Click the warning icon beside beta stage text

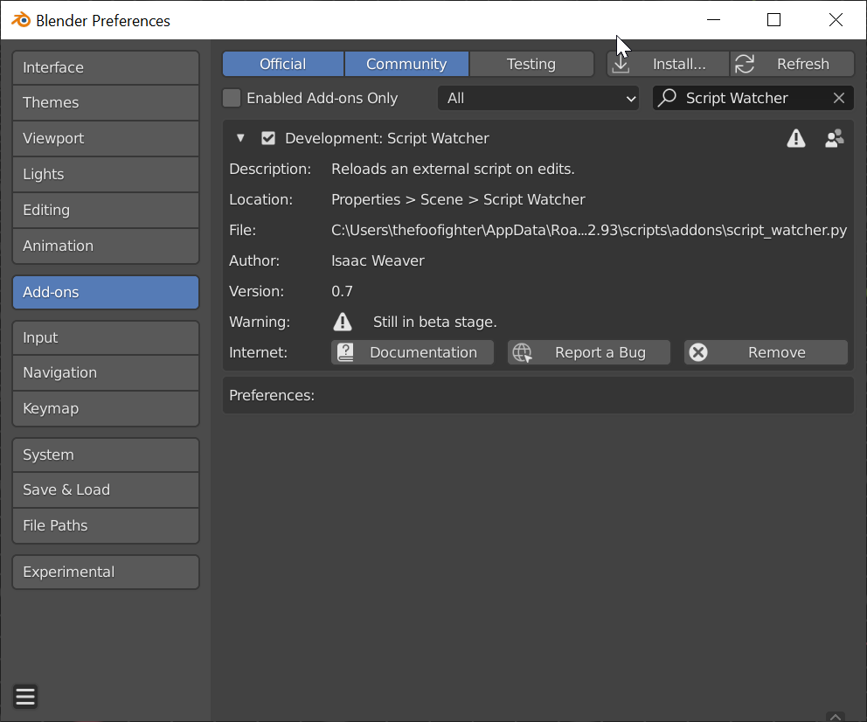[343, 322]
